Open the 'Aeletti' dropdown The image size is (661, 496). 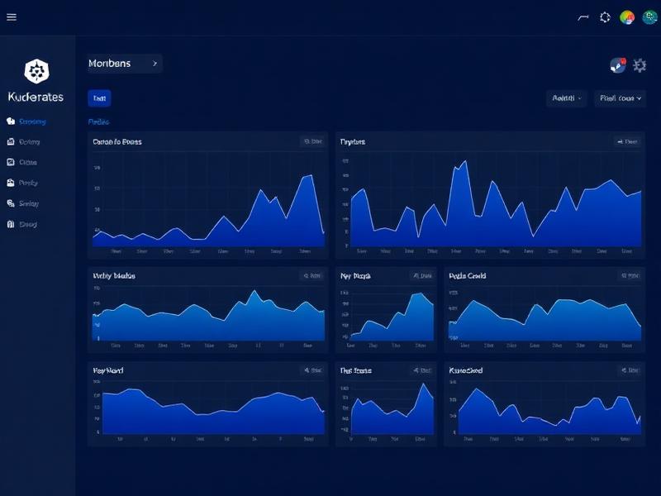tap(566, 98)
